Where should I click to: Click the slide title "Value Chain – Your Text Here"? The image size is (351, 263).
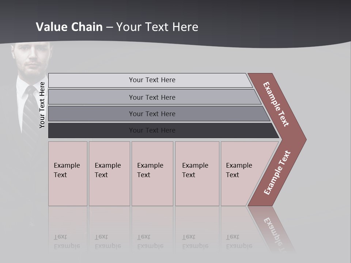117,27
